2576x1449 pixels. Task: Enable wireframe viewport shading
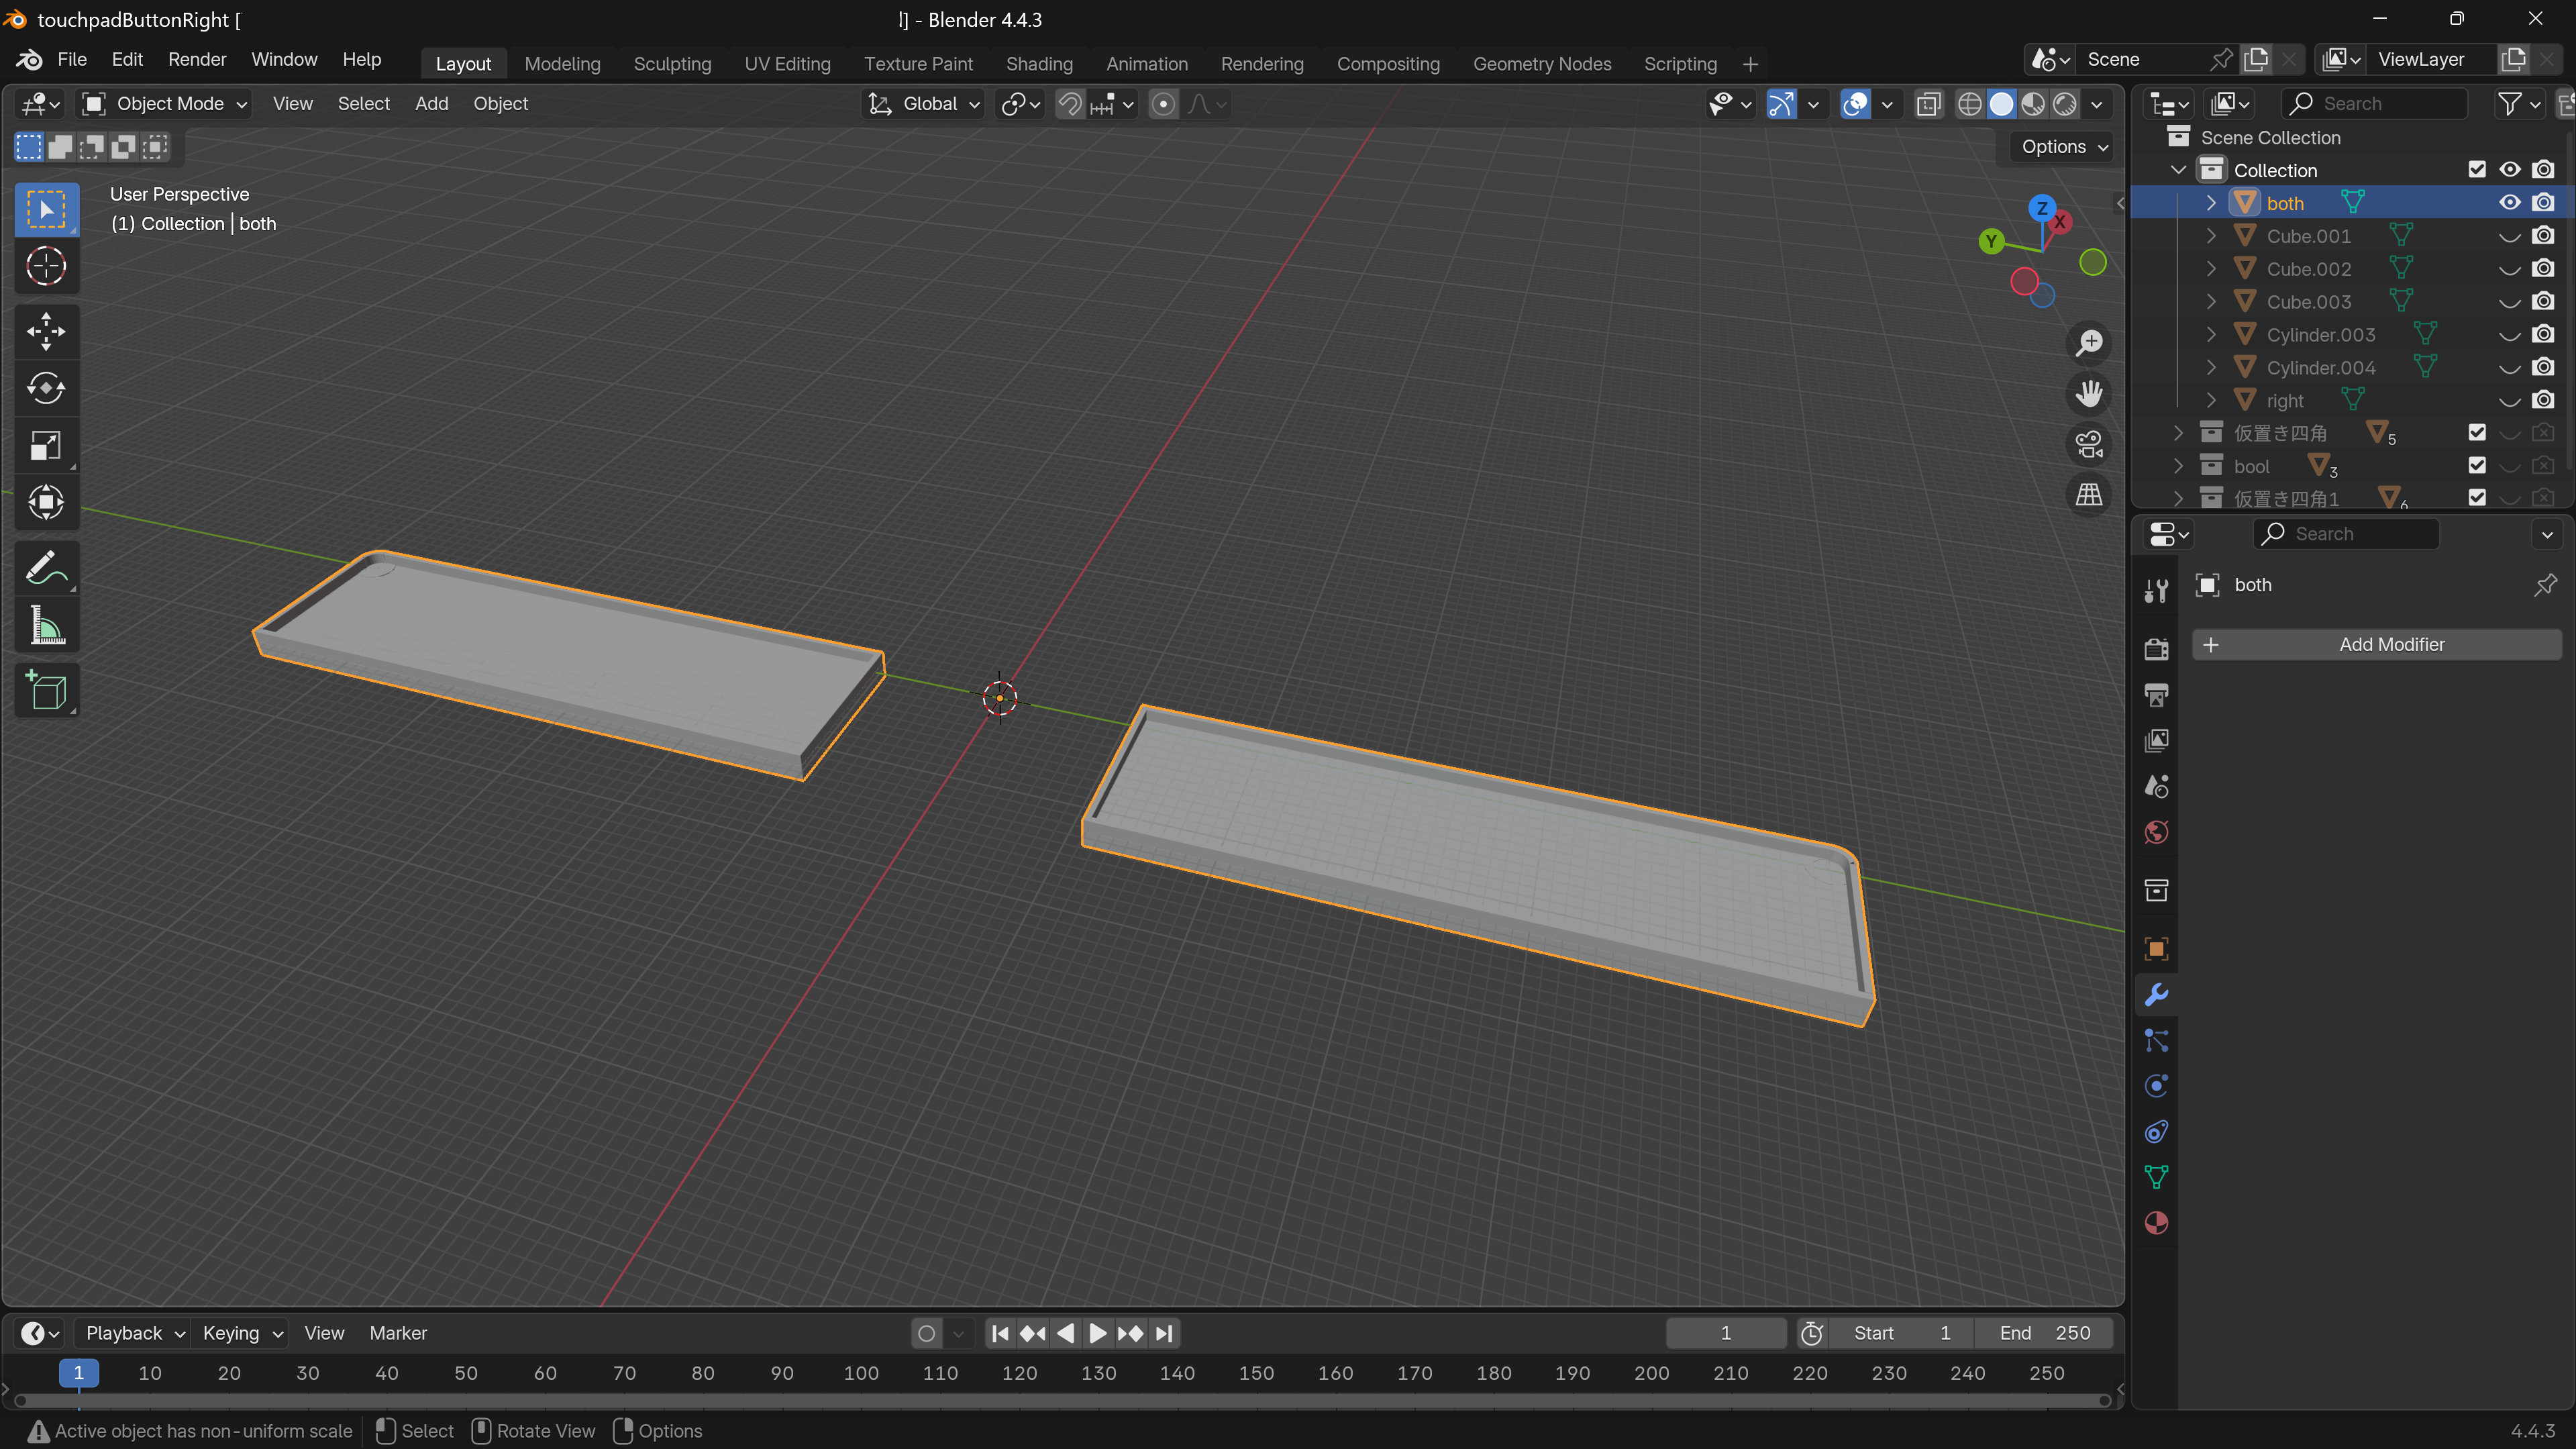pyautogui.click(x=1969, y=104)
